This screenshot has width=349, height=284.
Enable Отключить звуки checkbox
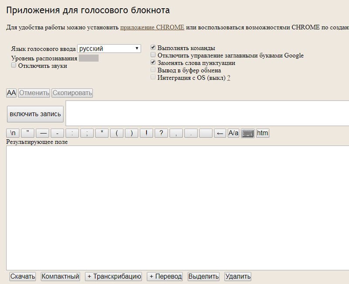coord(14,65)
